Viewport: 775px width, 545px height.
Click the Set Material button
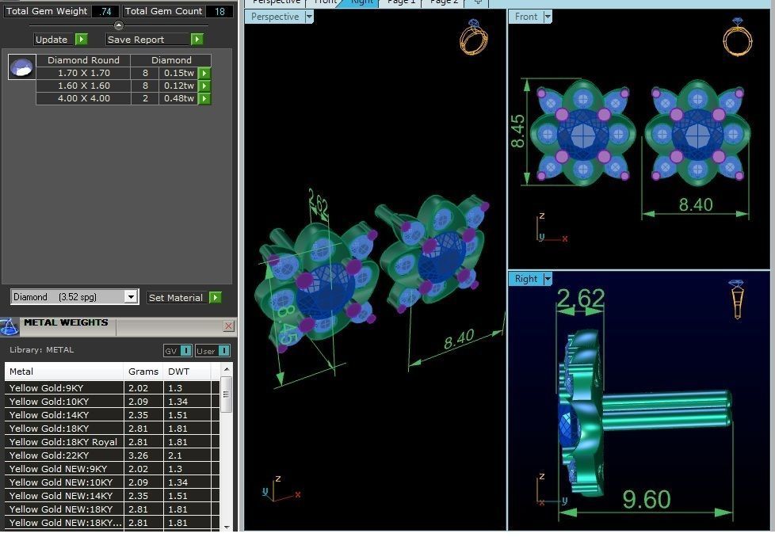[x=176, y=297]
